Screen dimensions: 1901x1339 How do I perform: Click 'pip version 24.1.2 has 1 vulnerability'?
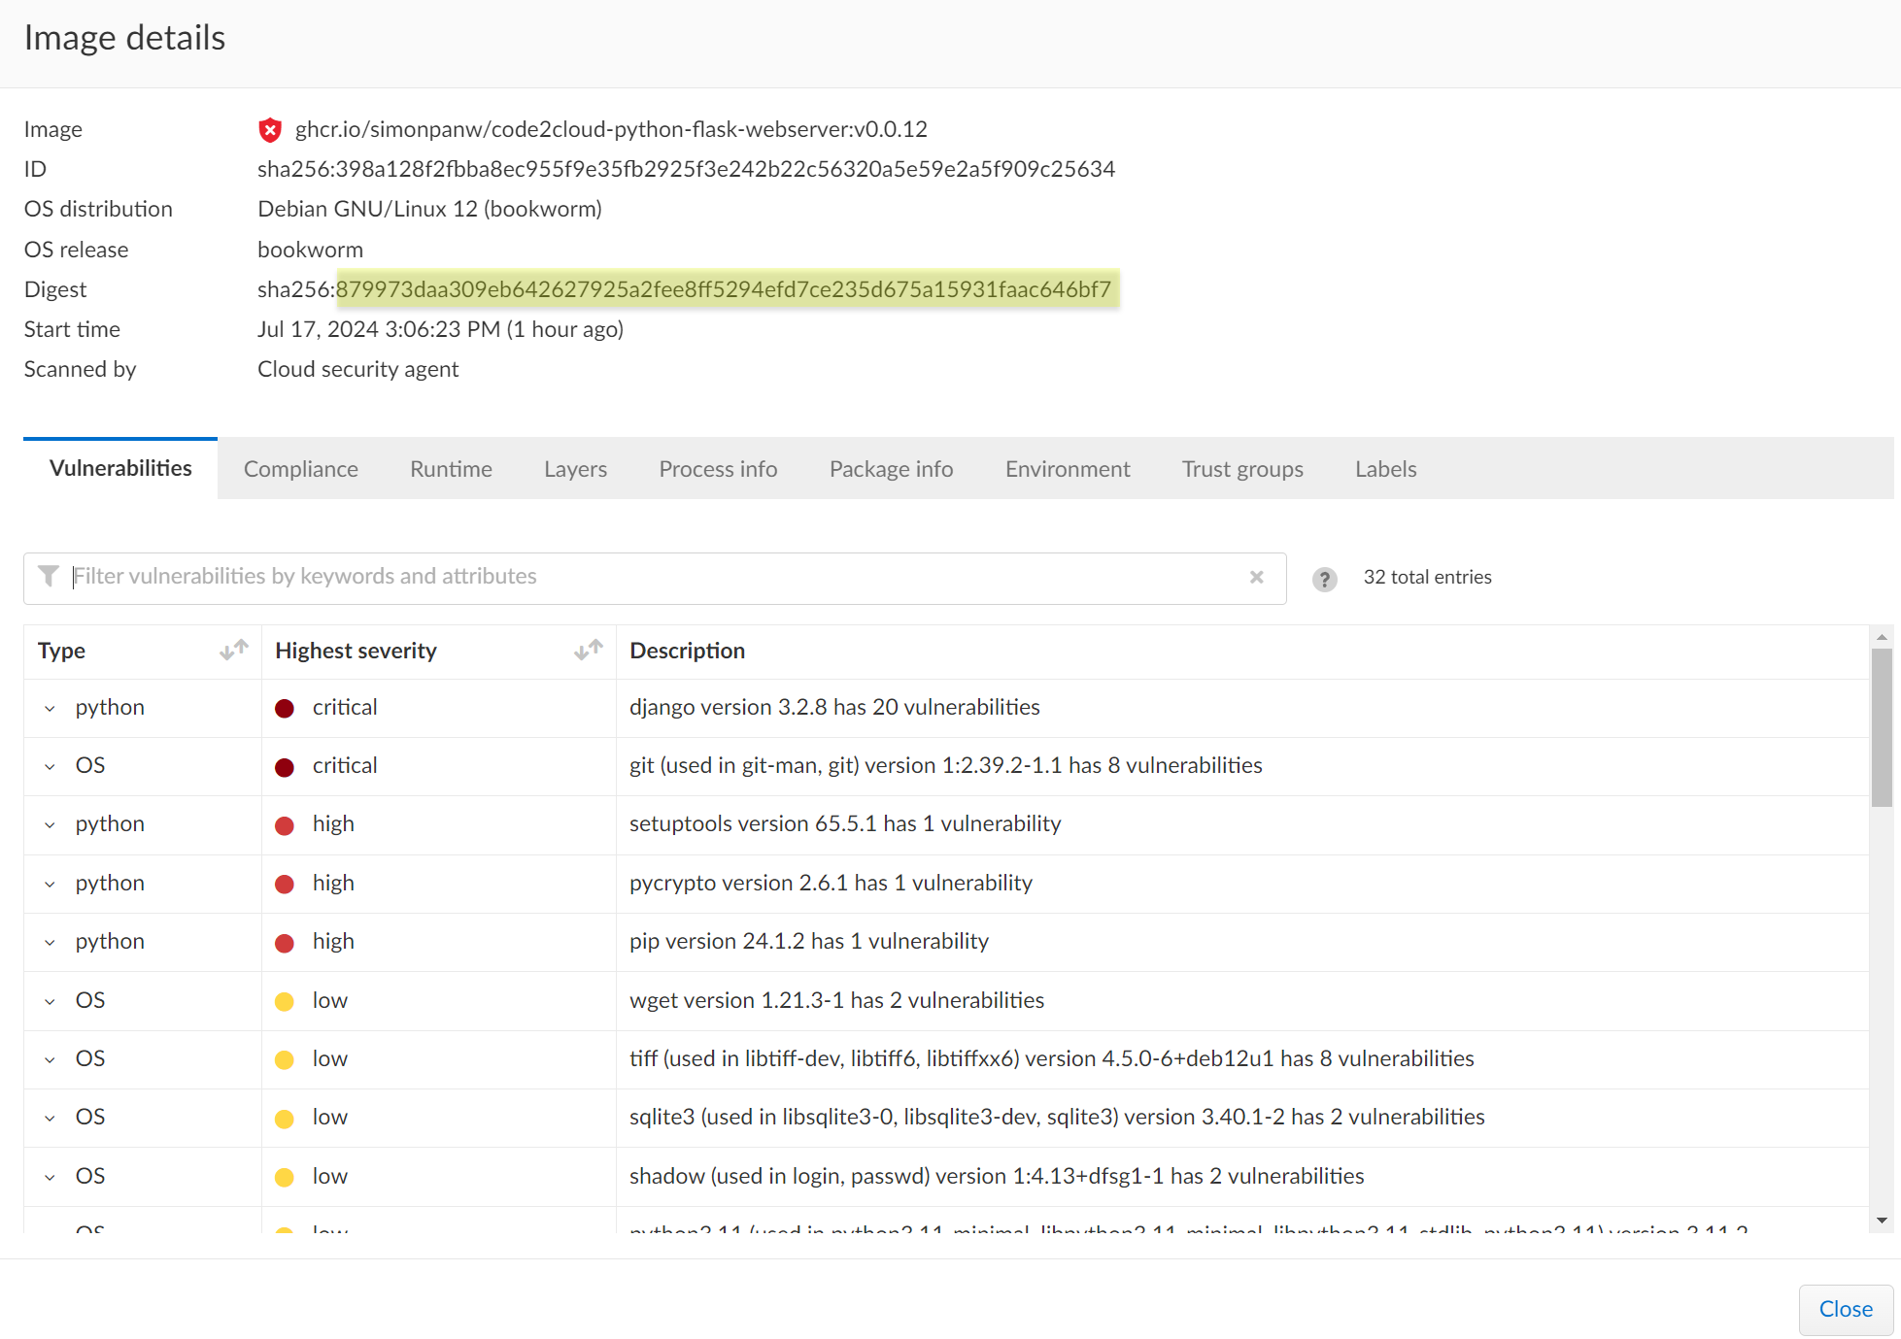(x=809, y=941)
